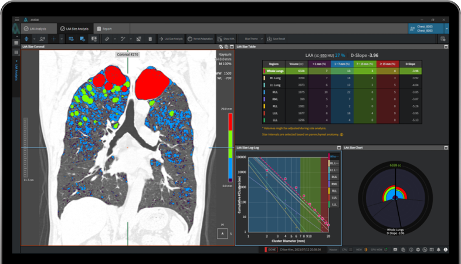Toggle LLL series in log-log legend
The width and height of the screenshot is (461, 264).
(334, 205)
